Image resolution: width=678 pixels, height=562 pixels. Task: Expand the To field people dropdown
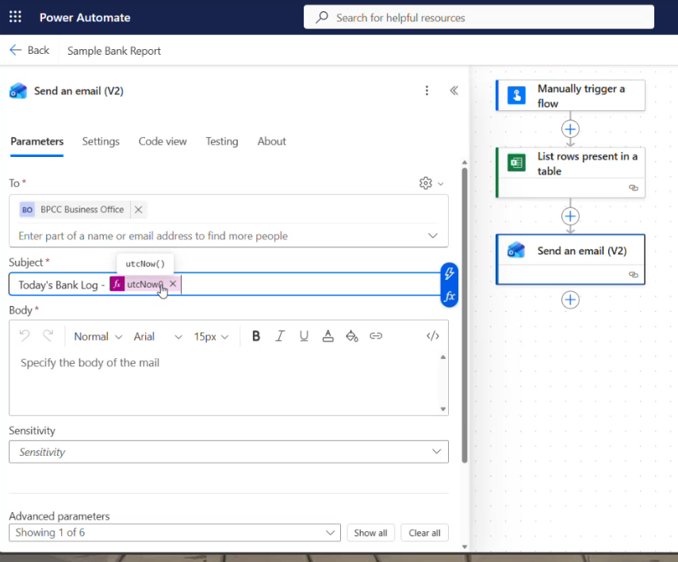433,235
